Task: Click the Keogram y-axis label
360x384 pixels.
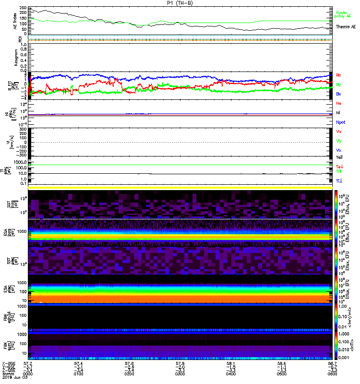Action: pyautogui.click(x=16, y=58)
